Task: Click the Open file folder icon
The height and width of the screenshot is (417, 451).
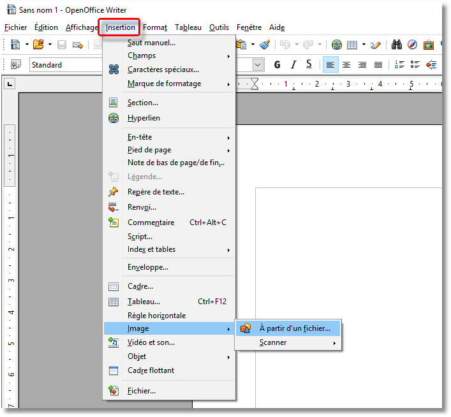Action: pyautogui.click(x=38, y=45)
